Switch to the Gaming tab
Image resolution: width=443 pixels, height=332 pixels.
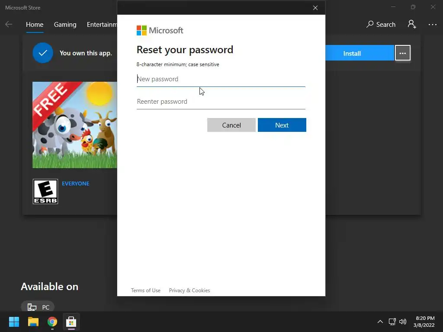(65, 25)
